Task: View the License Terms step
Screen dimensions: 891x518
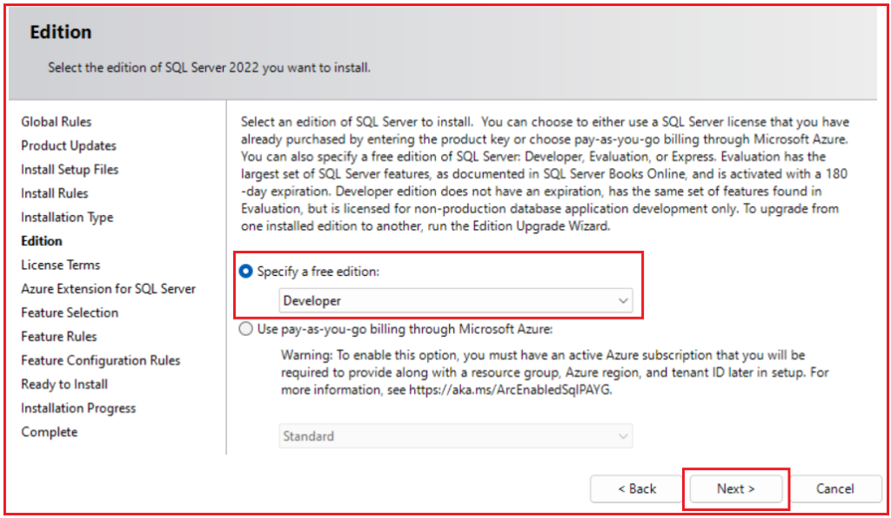Action: point(60,265)
